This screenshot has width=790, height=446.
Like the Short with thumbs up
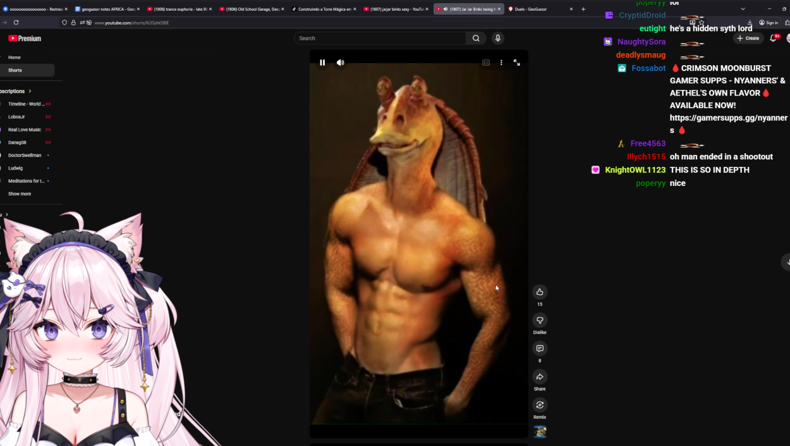point(540,292)
